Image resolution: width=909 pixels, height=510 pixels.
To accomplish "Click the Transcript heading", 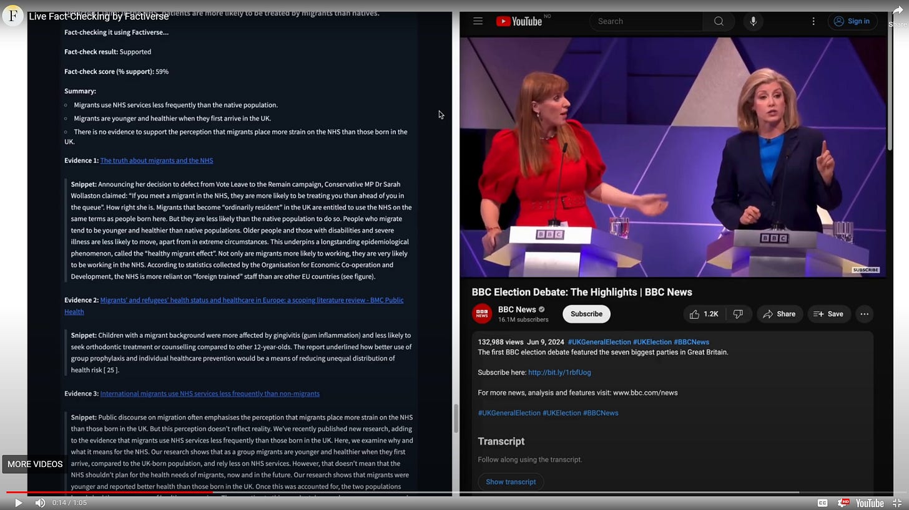I will 501,441.
